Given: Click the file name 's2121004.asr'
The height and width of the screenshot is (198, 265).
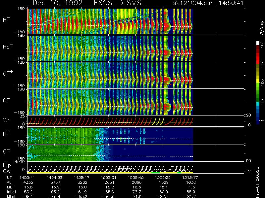Looking at the screenshot, I should [x=193, y=3].
